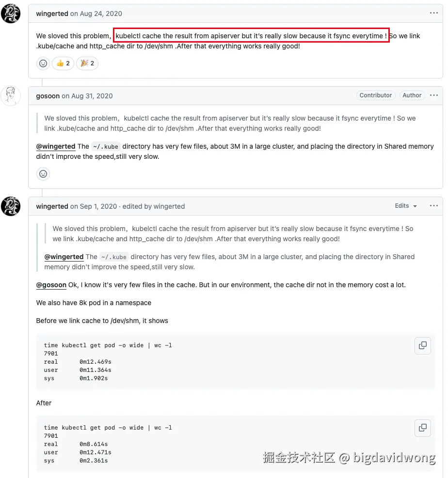Click wingerted's avatar beside the Sep 1 comment
The height and width of the screenshot is (478, 448).
coord(11,206)
